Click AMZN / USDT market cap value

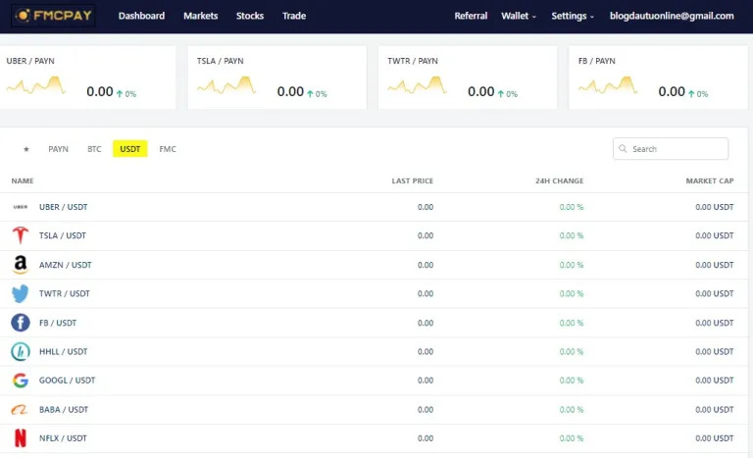tap(715, 265)
